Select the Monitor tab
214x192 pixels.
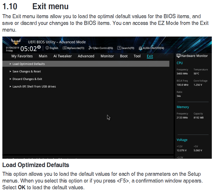(x=107, y=56)
